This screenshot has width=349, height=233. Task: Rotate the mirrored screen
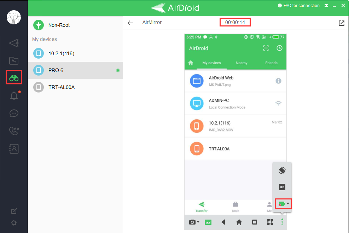pos(282,171)
